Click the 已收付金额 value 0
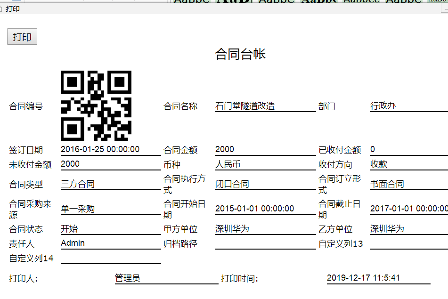This screenshot has height=299, width=448. [x=373, y=149]
